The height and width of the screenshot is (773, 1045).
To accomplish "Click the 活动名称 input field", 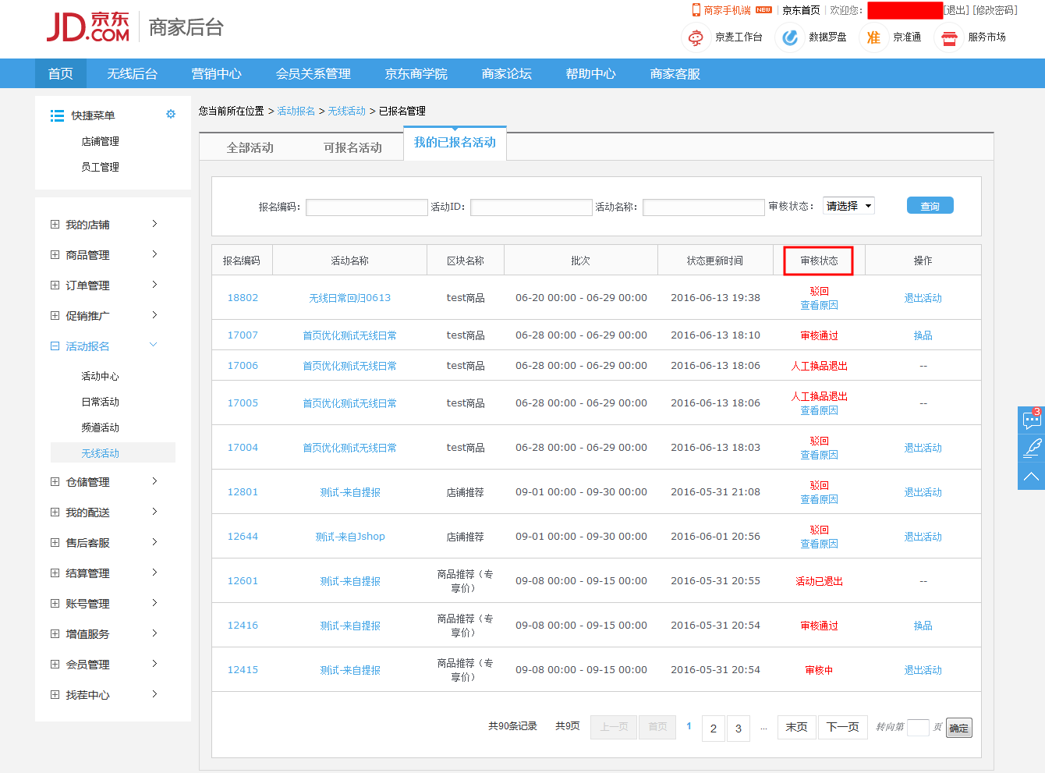I will tap(703, 207).
